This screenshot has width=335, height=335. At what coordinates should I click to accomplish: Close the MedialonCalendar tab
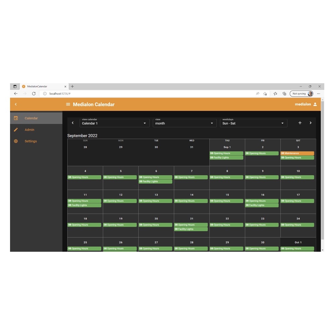coord(65,86)
